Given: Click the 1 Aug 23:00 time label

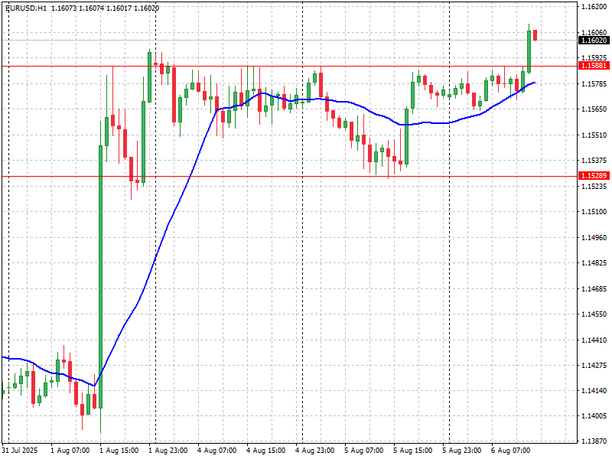Looking at the screenshot, I should pos(168,451).
